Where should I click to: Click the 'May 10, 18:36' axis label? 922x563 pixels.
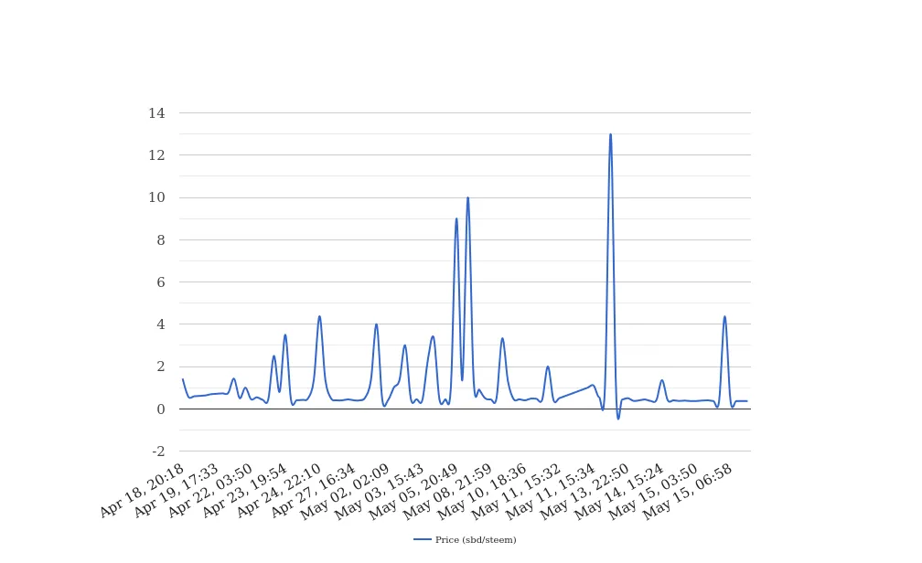481,492
